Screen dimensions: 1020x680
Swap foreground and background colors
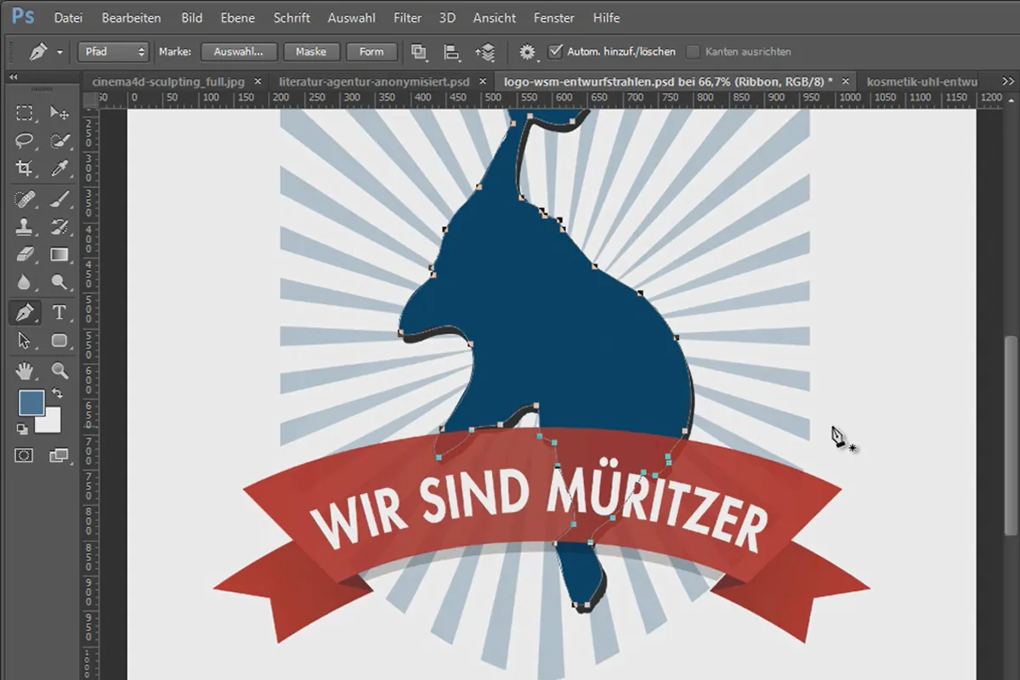pyautogui.click(x=58, y=394)
